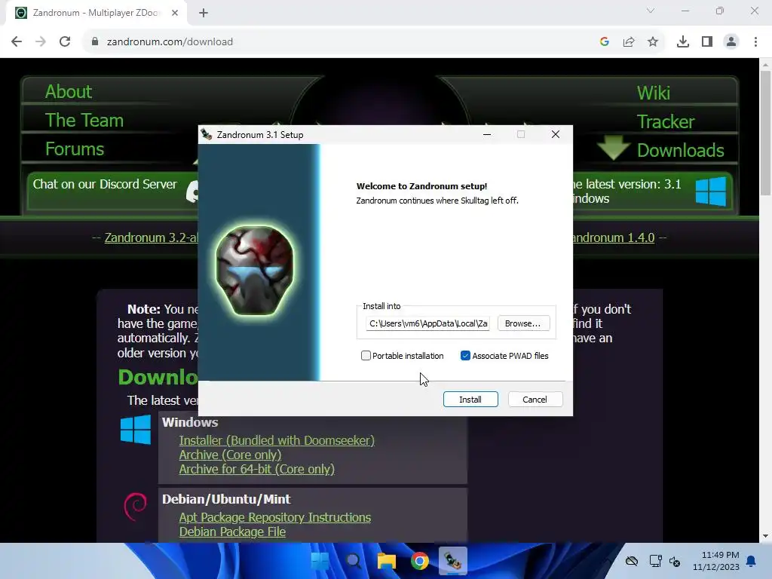Click the page vertical scrollbar
The height and width of the screenshot is (579, 772).
tap(765, 133)
